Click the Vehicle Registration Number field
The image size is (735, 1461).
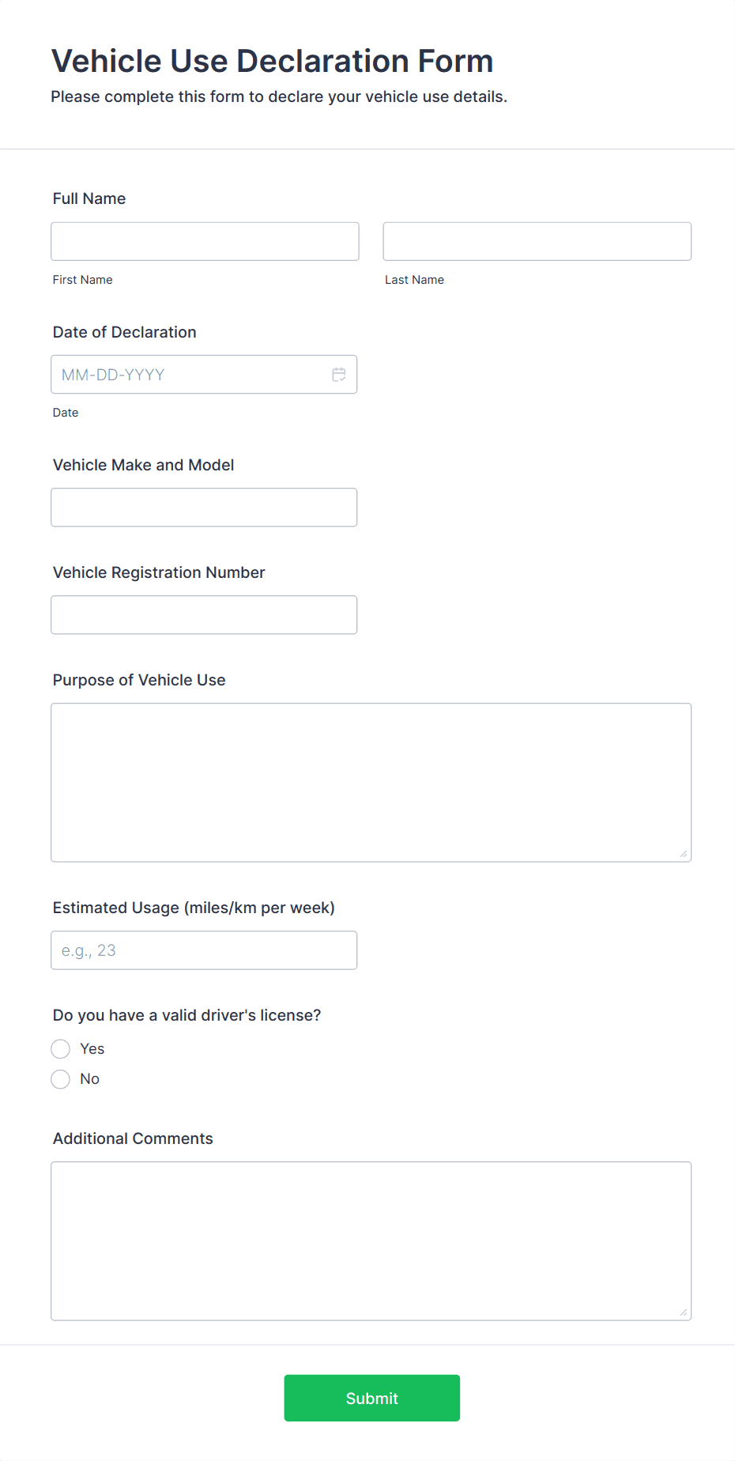click(204, 614)
